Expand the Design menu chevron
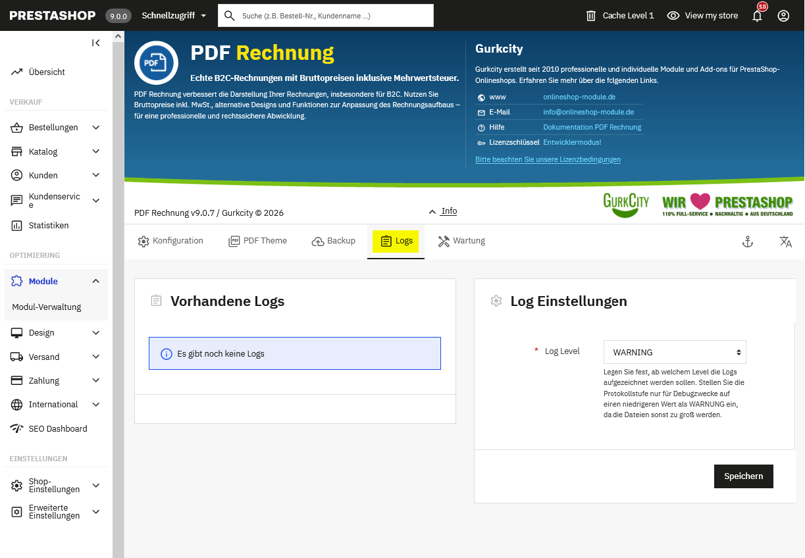This screenshot has height=558, width=805. click(96, 333)
